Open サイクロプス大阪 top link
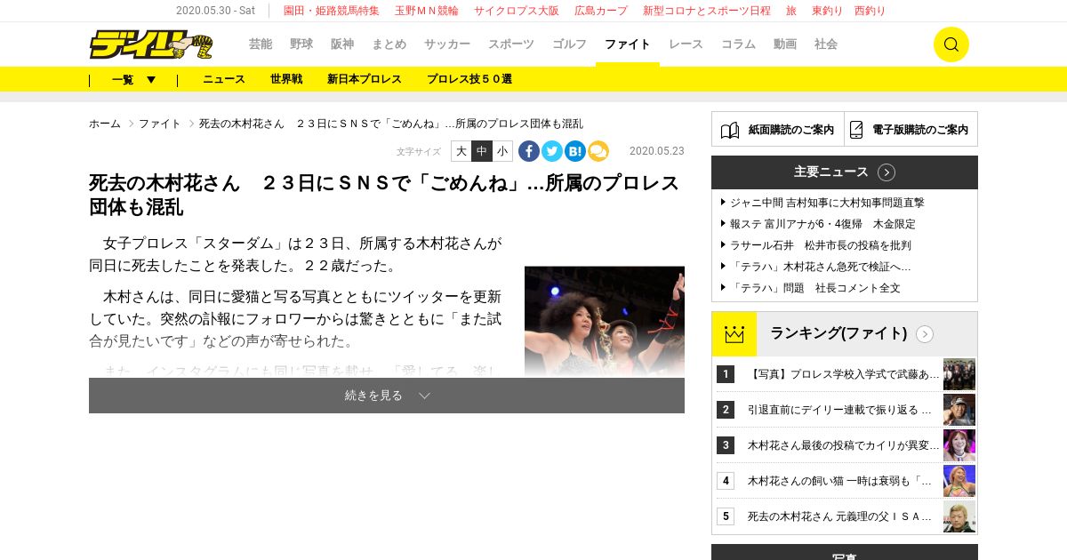 [x=517, y=11]
